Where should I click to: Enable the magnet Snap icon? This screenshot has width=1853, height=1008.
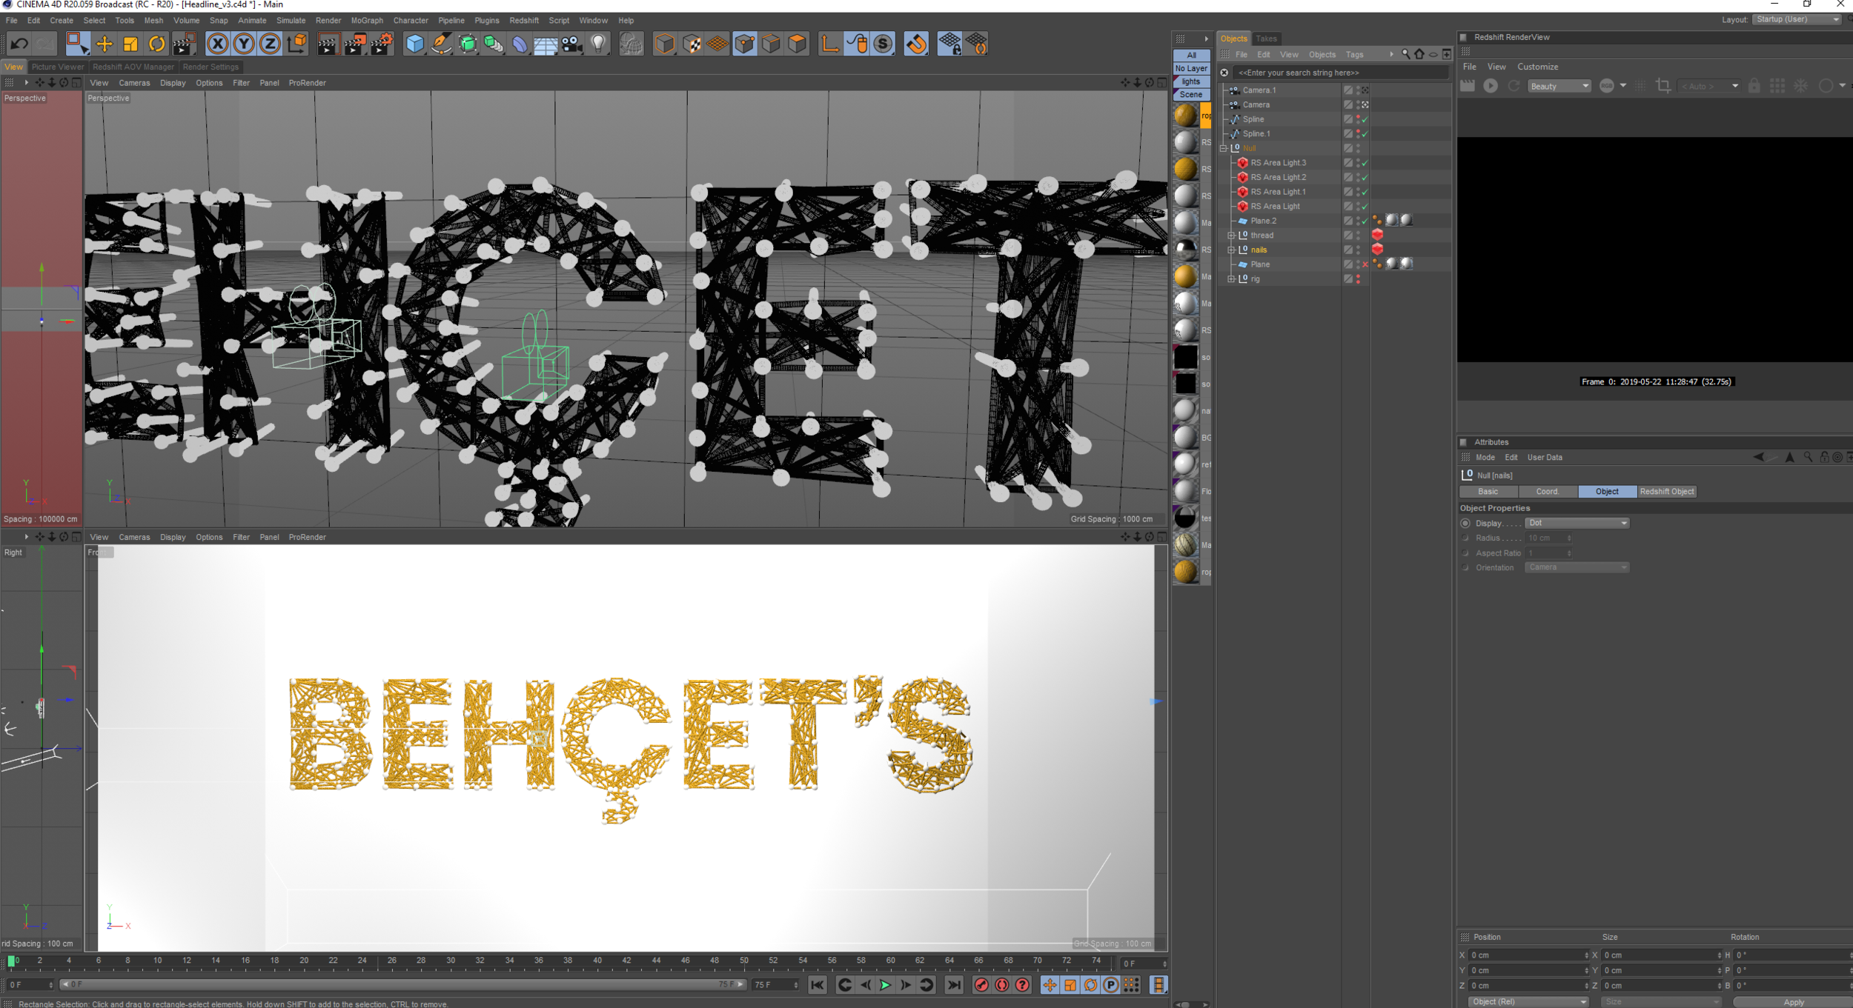pos(916,44)
